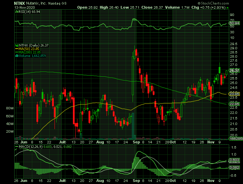Click the 1662859 volume axis tag
Viewport: 243px width, 184px height.
[236, 139]
